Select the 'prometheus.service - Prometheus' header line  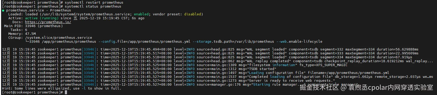pyautogui.click(x=38, y=10)
